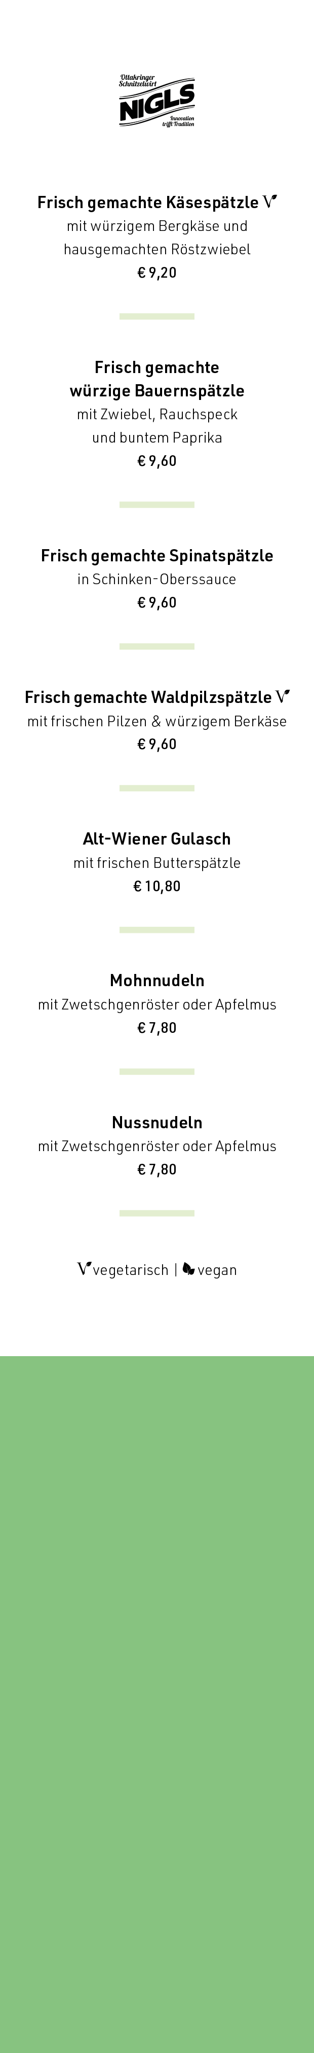Click the € 10,80 Gulasch price
The width and height of the screenshot is (314, 2053).
156,886
